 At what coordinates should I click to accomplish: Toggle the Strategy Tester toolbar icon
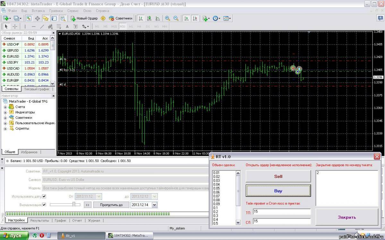62,18
